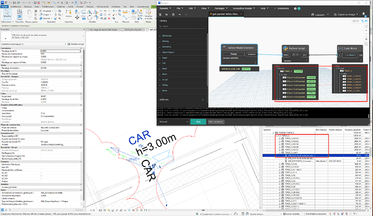Click Dynamo info 'i' icon in menu bar
Image resolution: width=373 pixels, height=216 pixels.
(295, 8)
